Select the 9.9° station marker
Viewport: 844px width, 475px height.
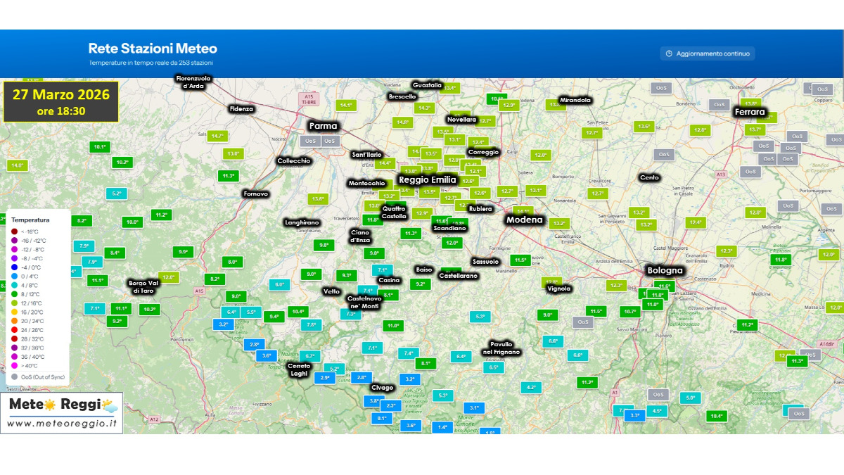point(184,252)
